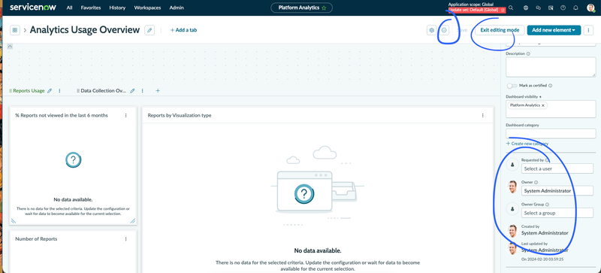The height and width of the screenshot is (273, 601).
Task: Click Exit editing mode button
Action: pyautogui.click(x=500, y=30)
